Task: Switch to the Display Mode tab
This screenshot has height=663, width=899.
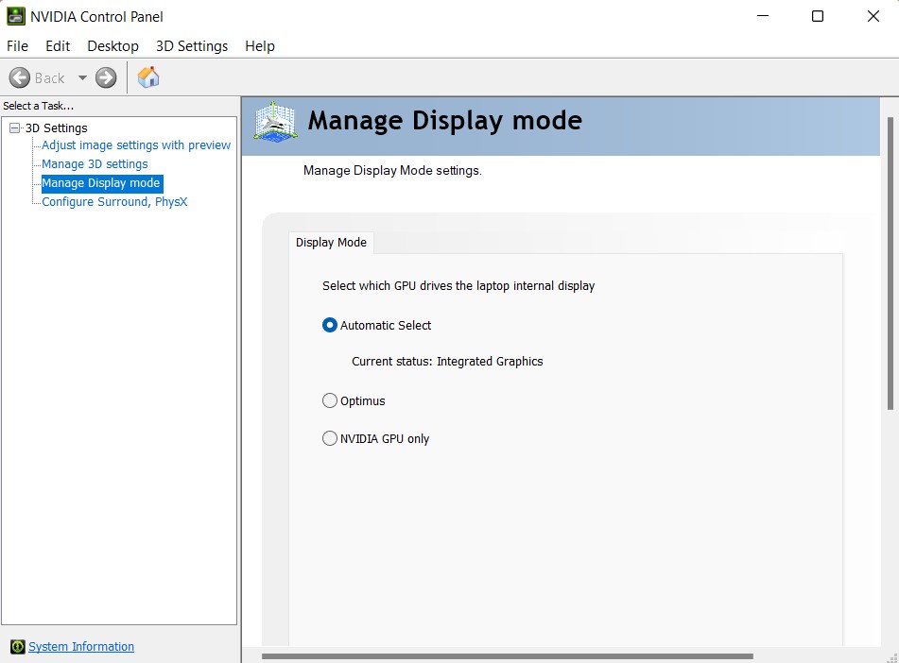Action: click(332, 243)
